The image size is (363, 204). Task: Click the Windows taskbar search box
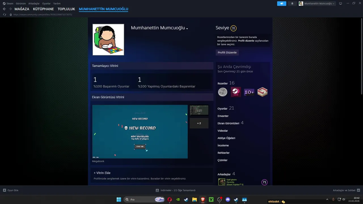point(145,199)
